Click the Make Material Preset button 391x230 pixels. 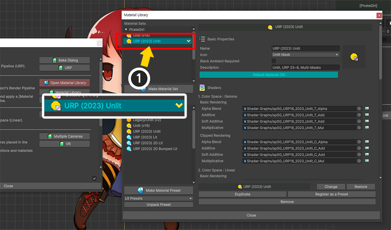pos(159,191)
